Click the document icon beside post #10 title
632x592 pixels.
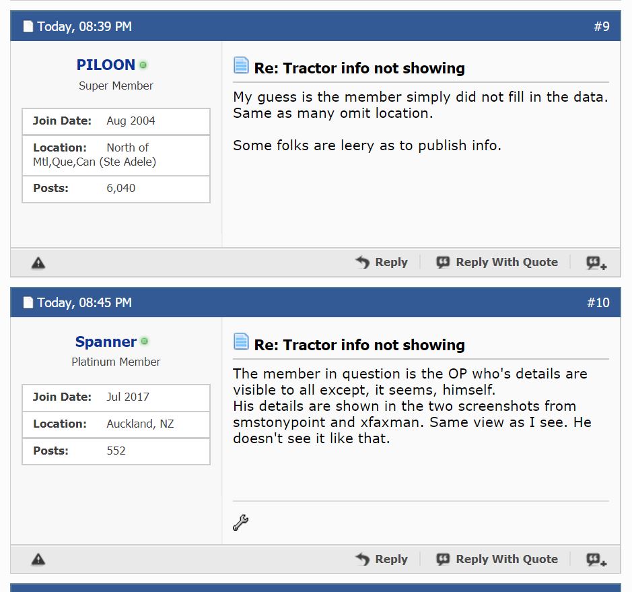coord(241,341)
